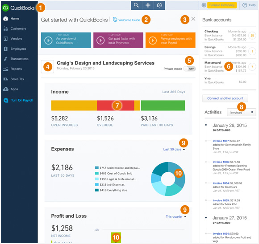Open Profit and Loss This quarter dropdown
This screenshot has height=244, width=259.
coord(176,216)
